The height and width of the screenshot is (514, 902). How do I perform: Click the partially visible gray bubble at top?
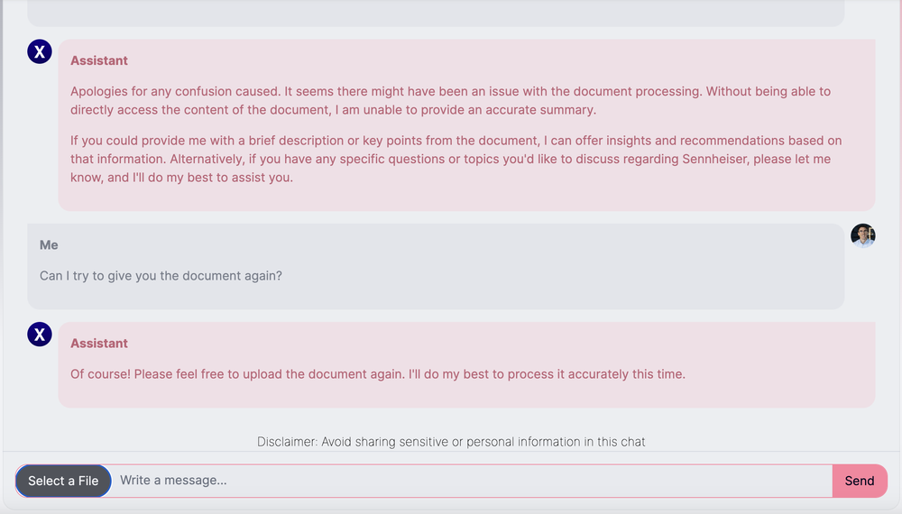[x=435, y=13]
